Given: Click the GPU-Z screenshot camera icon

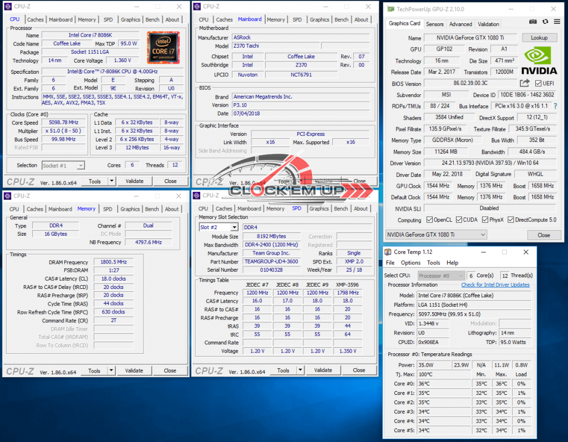Looking at the screenshot, I should [533, 22].
